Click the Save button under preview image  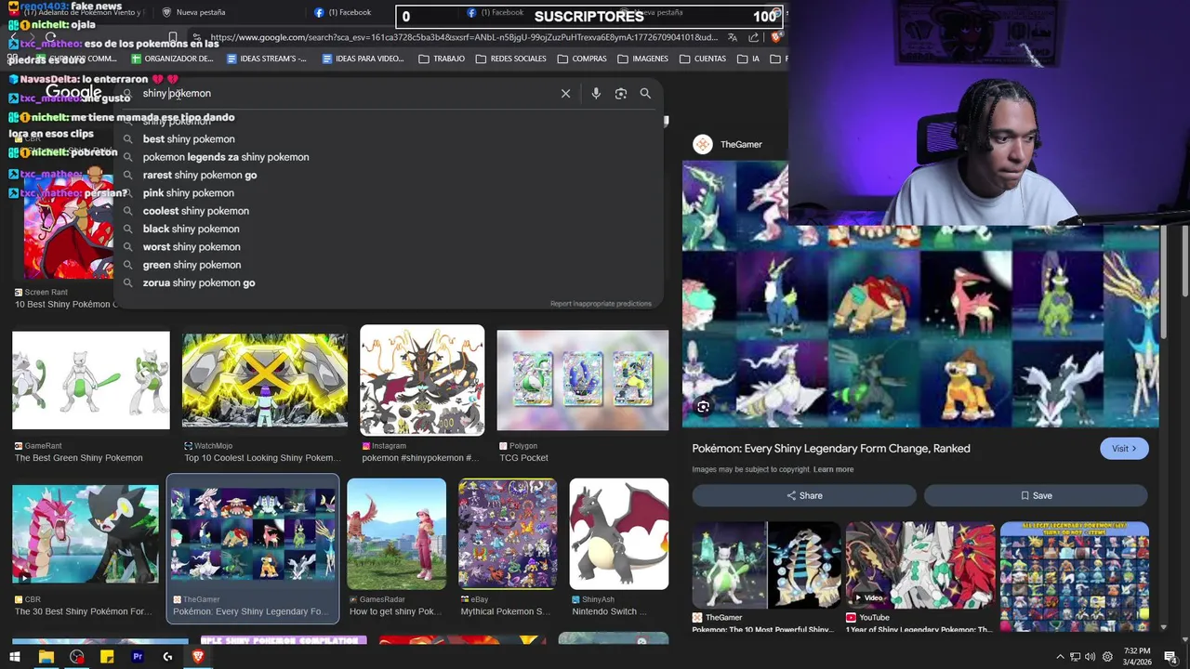(x=1036, y=495)
